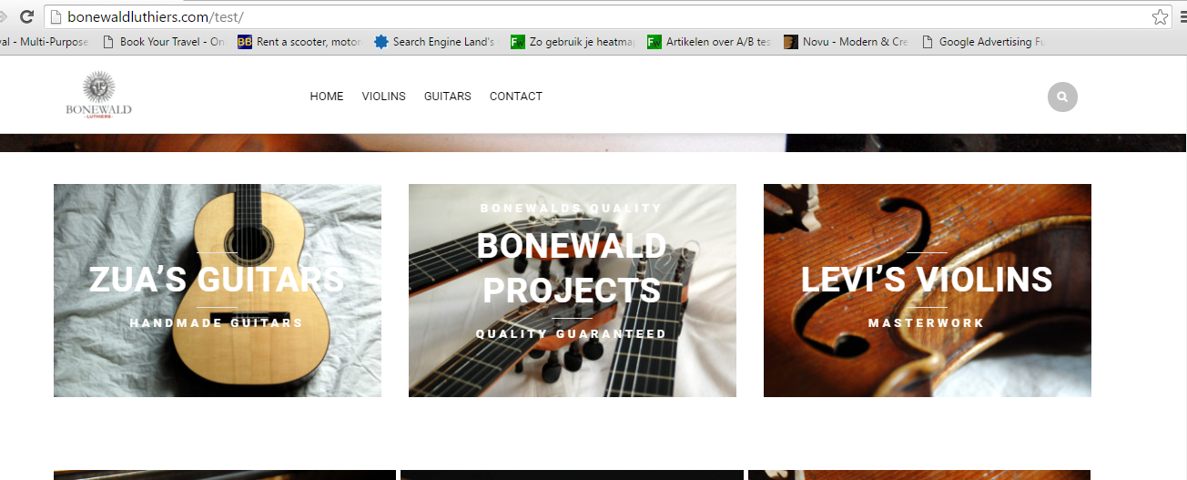This screenshot has width=1187, height=480.
Task: Select the Zua's Guitars image tile
Action: (218, 291)
